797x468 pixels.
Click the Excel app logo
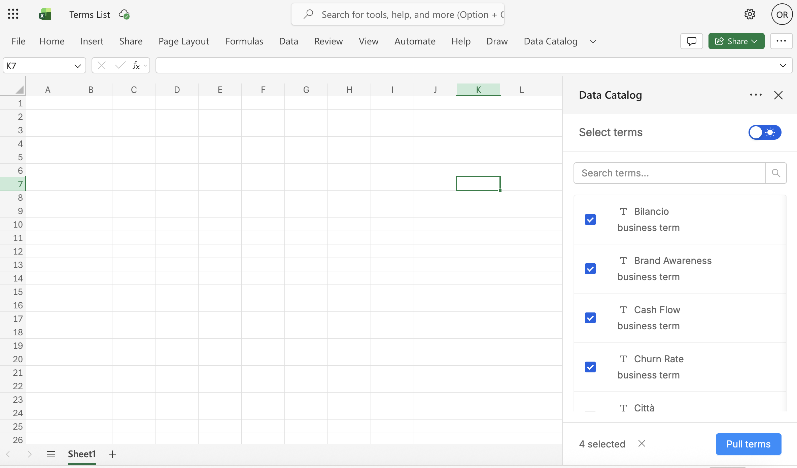point(45,14)
